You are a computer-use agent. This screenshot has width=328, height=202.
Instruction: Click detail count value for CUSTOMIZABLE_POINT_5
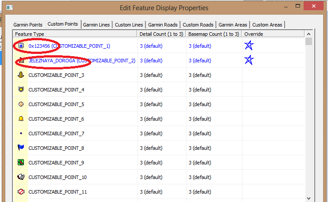pyautogui.click(x=151, y=104)
